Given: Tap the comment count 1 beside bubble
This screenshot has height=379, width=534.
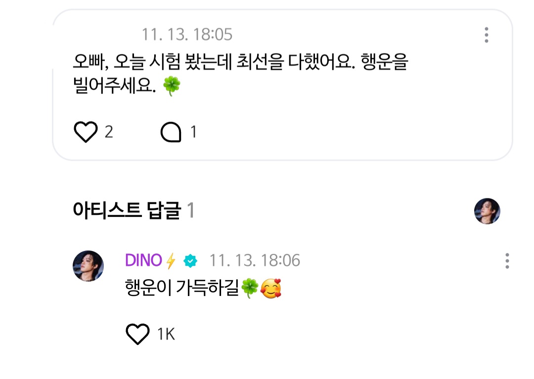Looking at the screenshot, I should [193, 132].
